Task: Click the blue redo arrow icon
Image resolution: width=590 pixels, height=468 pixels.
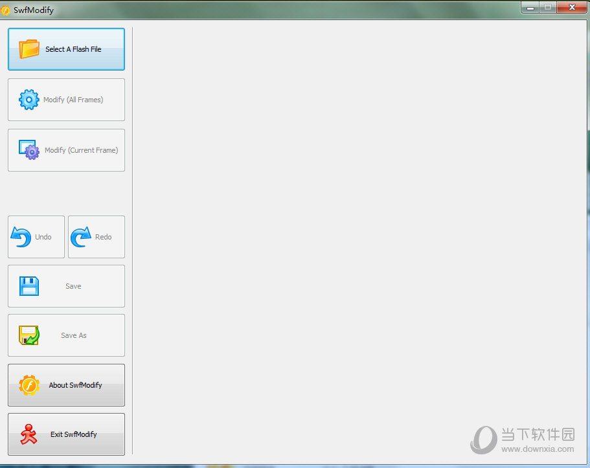Action: pyautogui.click(x=81, y=237)
